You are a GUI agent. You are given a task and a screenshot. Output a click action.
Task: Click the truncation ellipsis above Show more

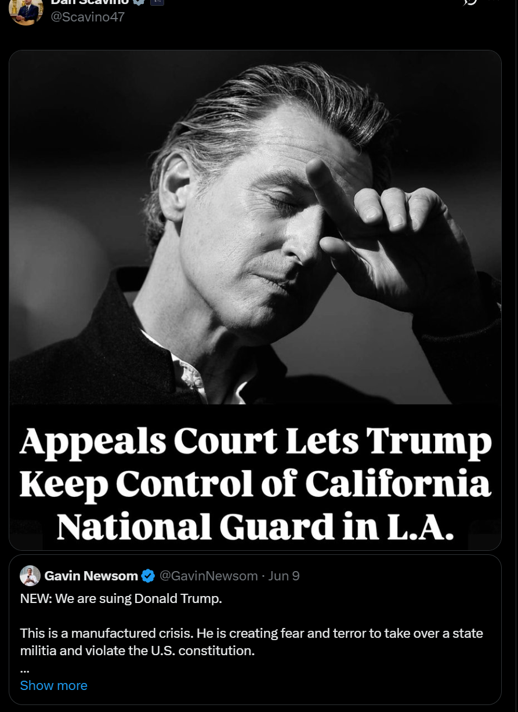tap(24, 670)
